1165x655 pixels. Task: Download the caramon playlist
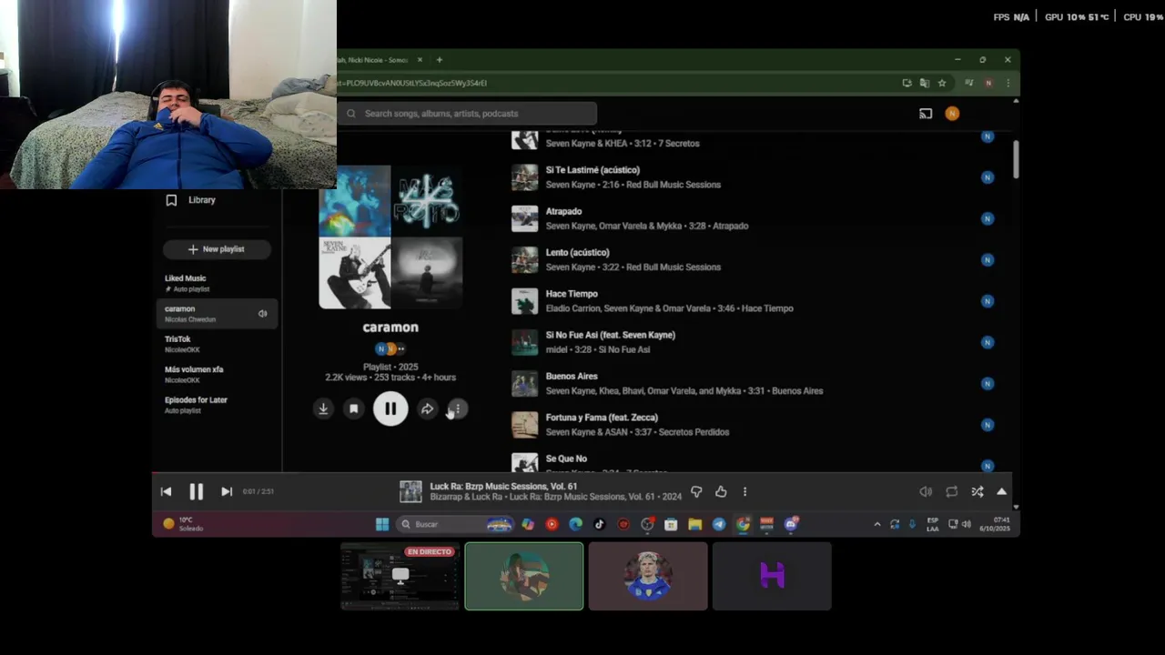point(323,408)
